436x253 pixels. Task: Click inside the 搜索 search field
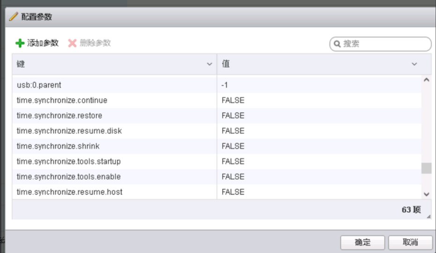pos(384,44)
